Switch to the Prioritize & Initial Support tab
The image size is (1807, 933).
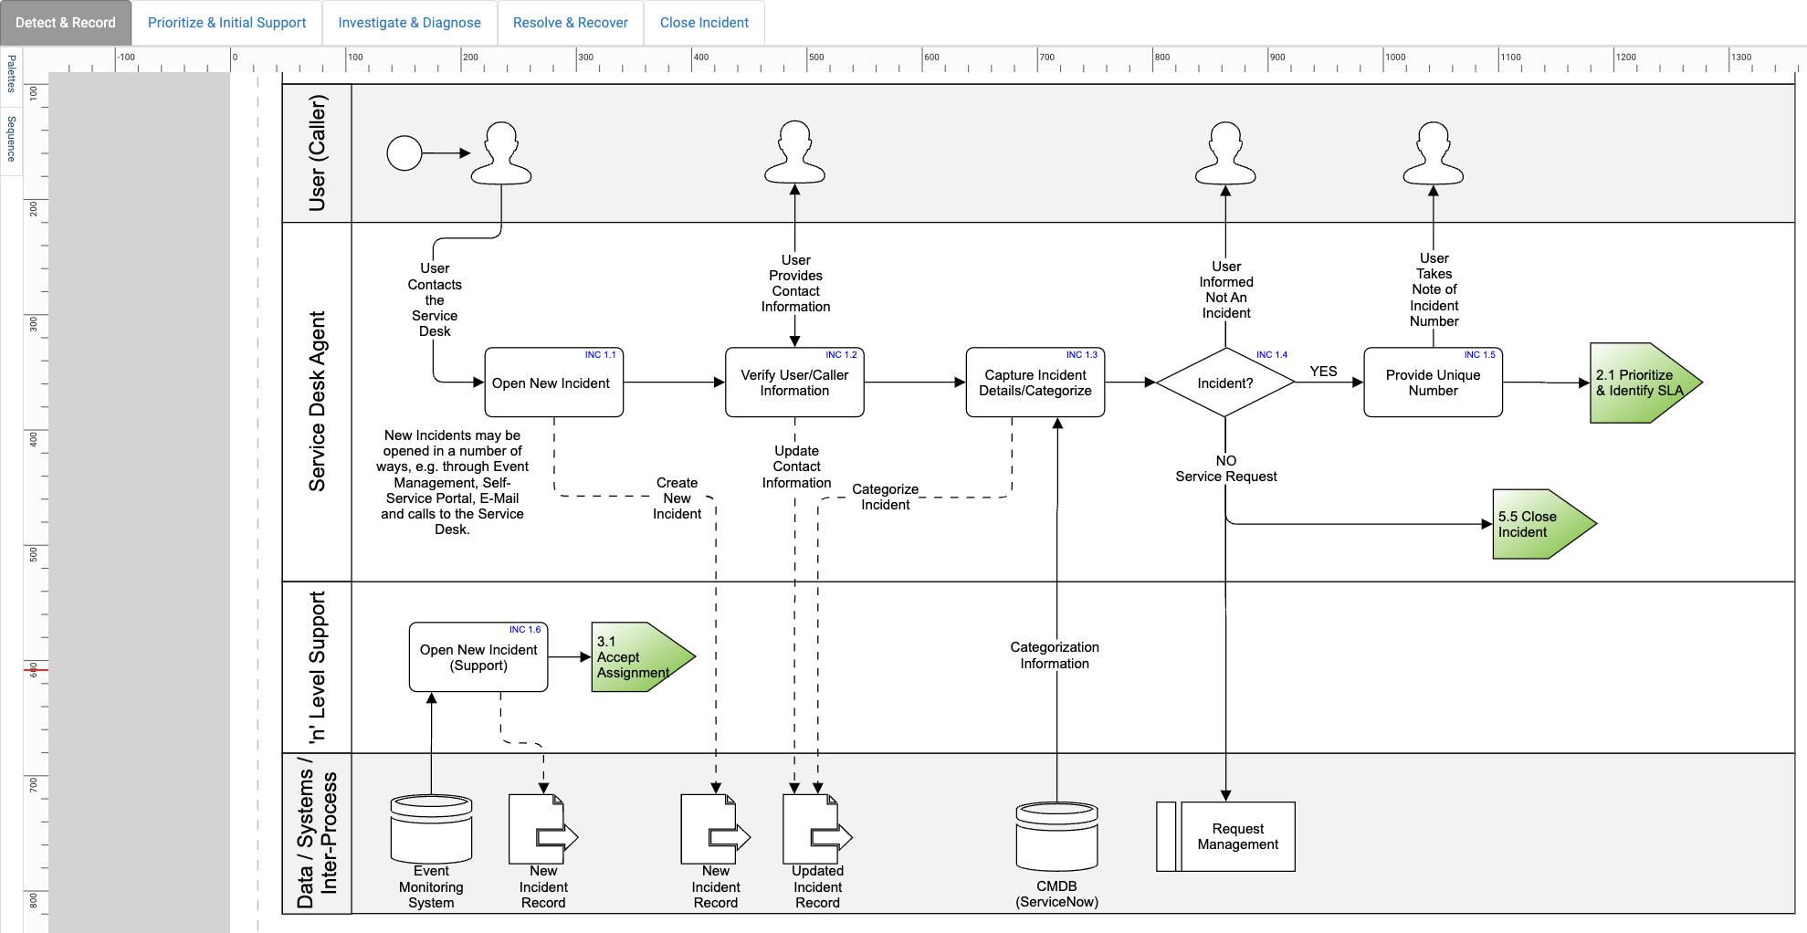[226, 22]
